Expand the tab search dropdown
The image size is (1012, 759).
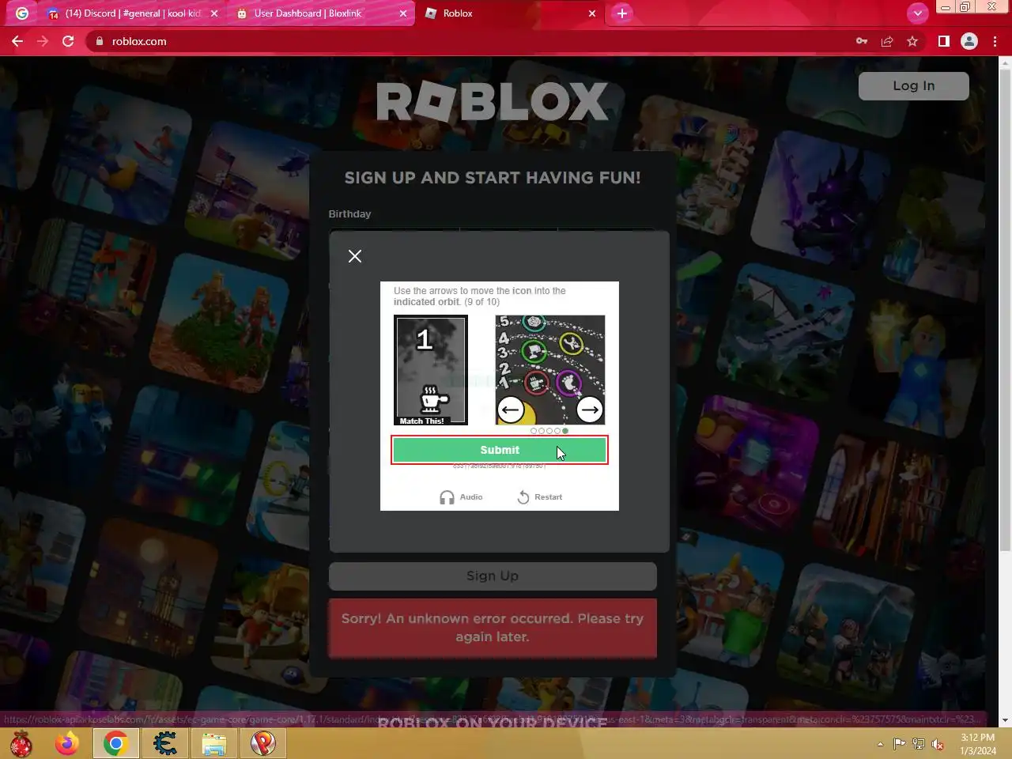click(x=917, y=13)
